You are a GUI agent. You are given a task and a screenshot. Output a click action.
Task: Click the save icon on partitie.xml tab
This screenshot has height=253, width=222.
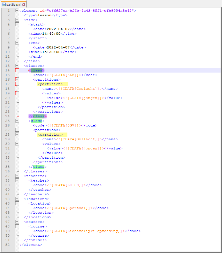click(x=4, y=4)
